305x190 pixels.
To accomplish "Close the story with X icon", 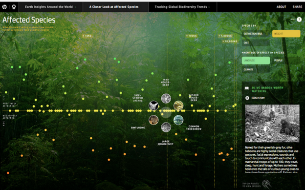I will (x=247, y=98).
